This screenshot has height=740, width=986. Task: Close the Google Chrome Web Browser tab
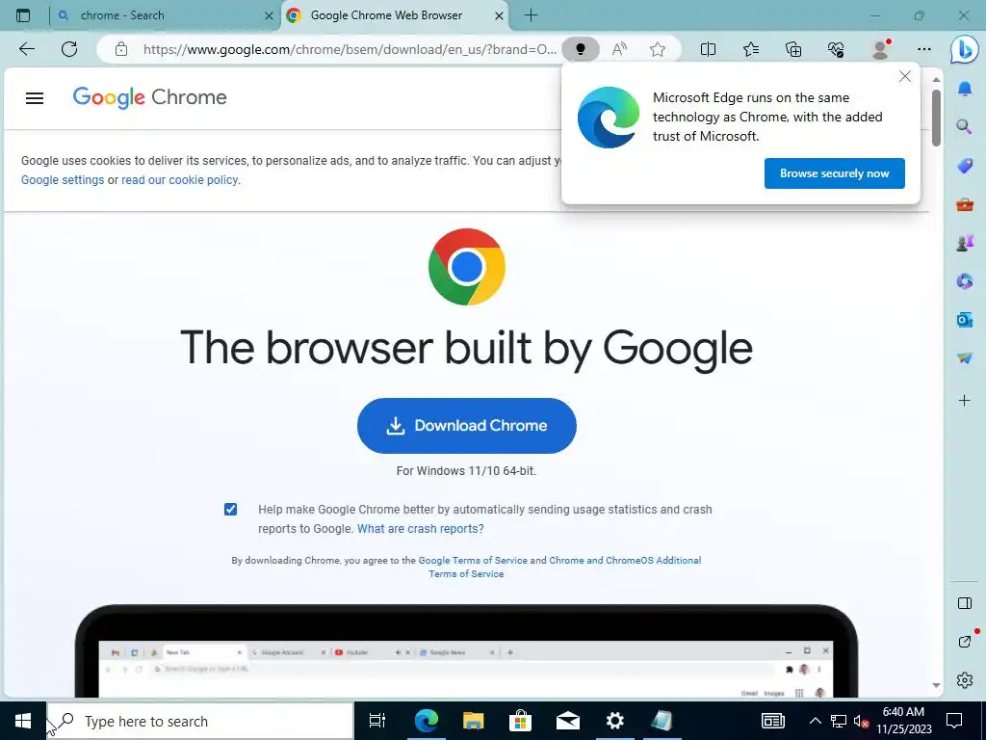500,15
